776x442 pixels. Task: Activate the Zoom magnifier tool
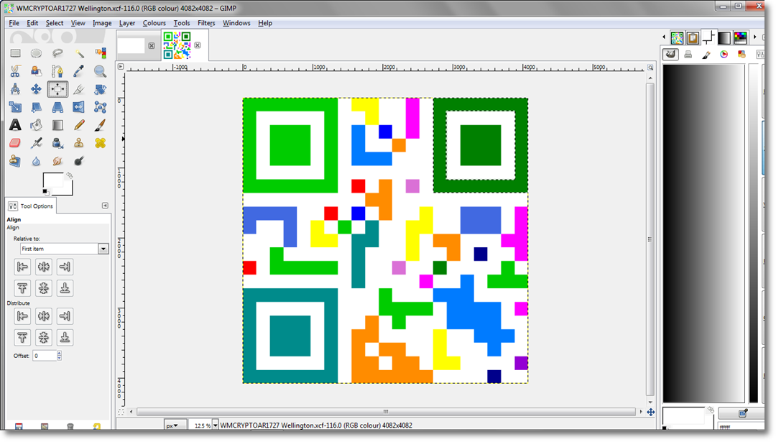(100, 71)
